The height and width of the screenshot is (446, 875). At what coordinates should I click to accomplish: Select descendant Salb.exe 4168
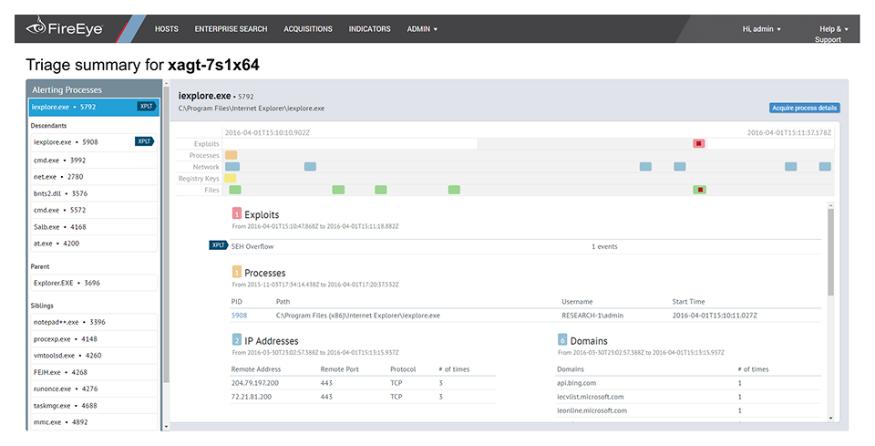point(94,226)
